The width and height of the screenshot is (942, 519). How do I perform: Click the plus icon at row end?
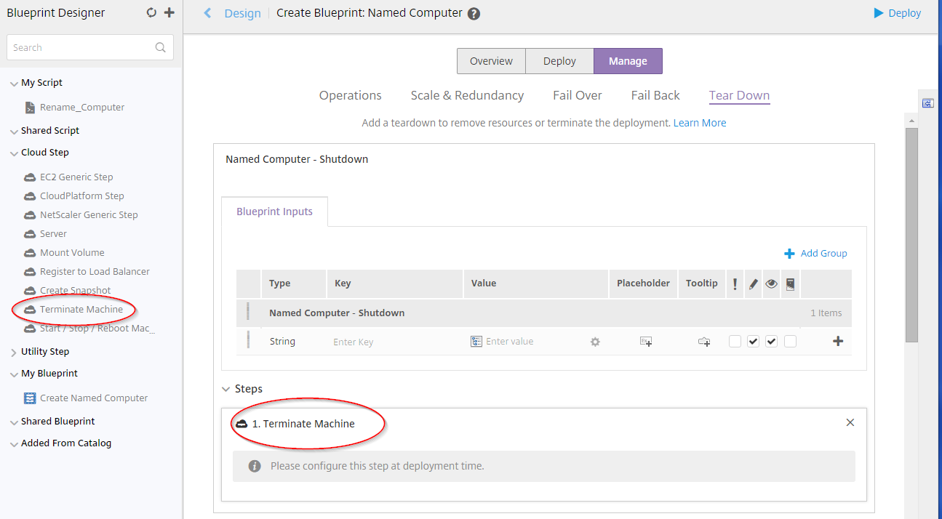pyautogui.click(x=838, y=341)
